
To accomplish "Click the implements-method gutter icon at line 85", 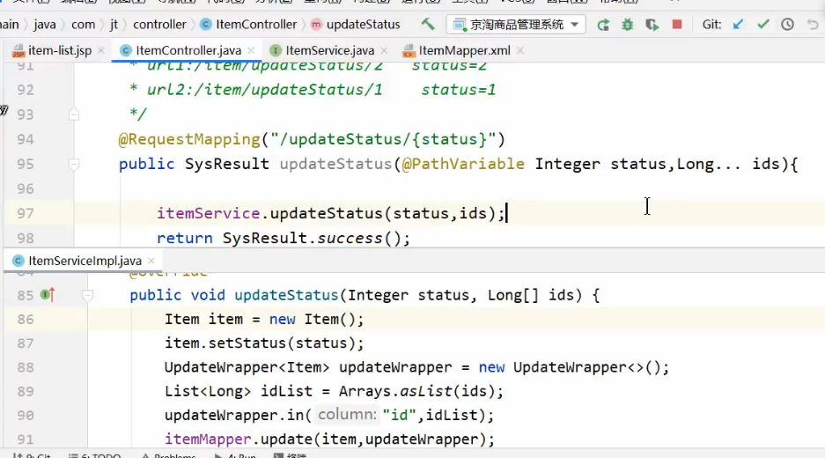I will click(48, 295).
